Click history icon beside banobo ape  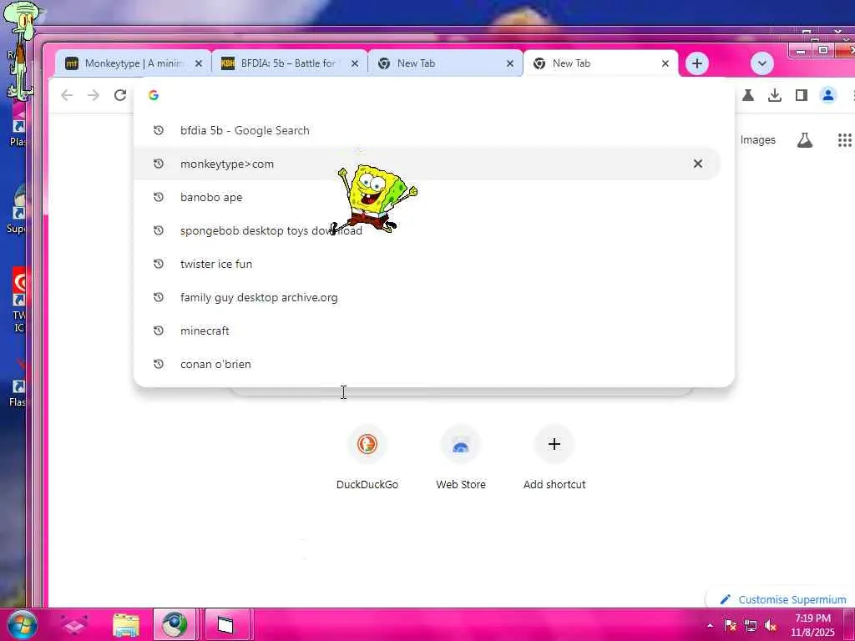click(158, 197)
